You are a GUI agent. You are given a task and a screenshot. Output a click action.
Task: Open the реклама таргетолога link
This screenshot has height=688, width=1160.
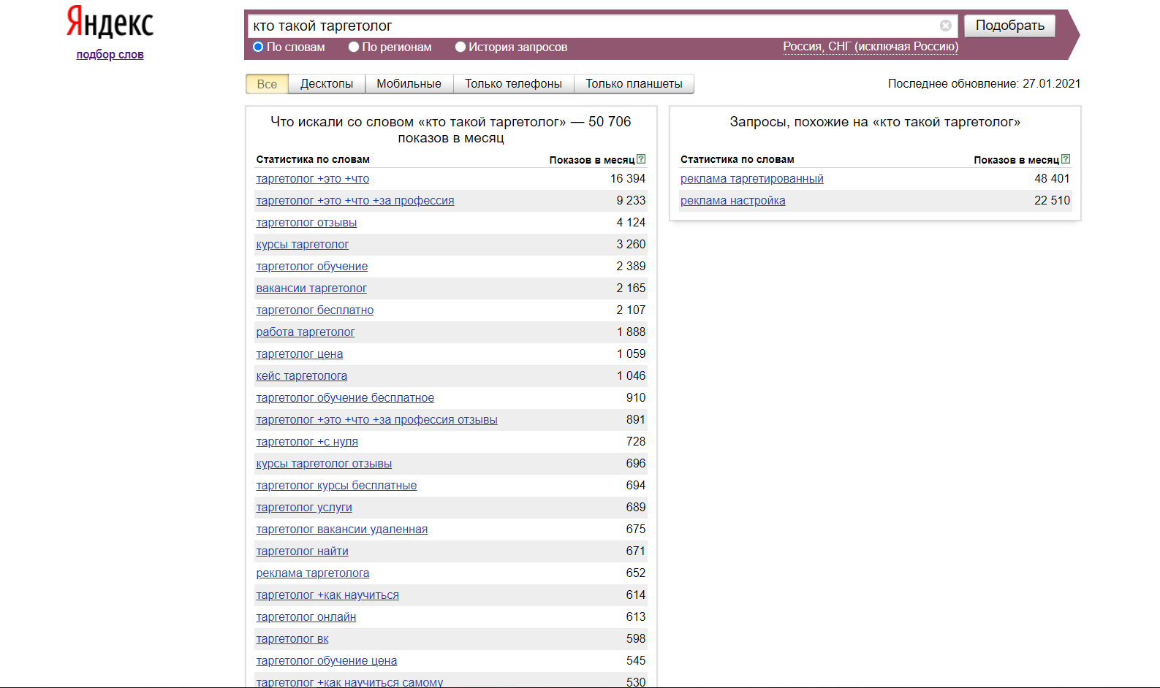[x=312, y=573]
